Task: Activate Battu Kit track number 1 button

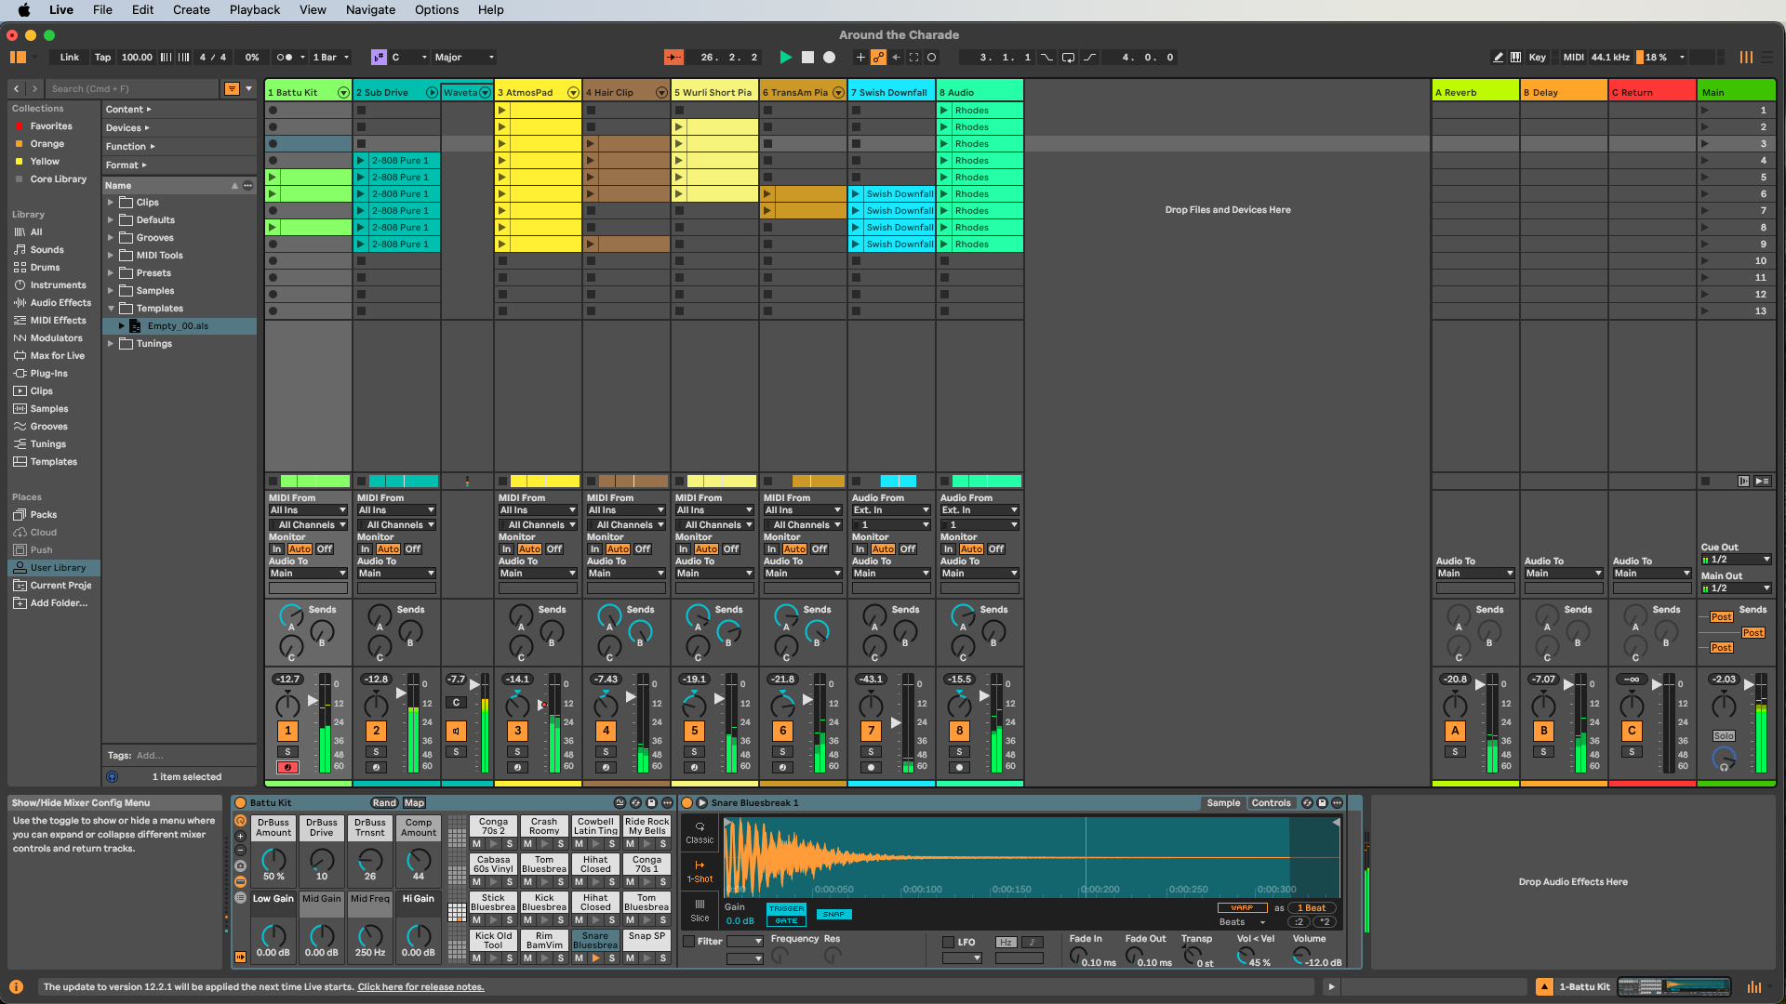Action: [287, 732]
